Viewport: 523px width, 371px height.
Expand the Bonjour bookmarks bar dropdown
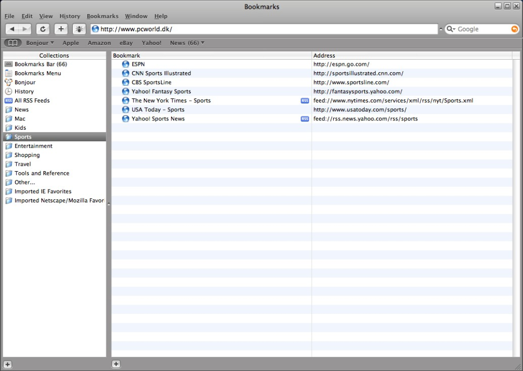pos(40,43)
